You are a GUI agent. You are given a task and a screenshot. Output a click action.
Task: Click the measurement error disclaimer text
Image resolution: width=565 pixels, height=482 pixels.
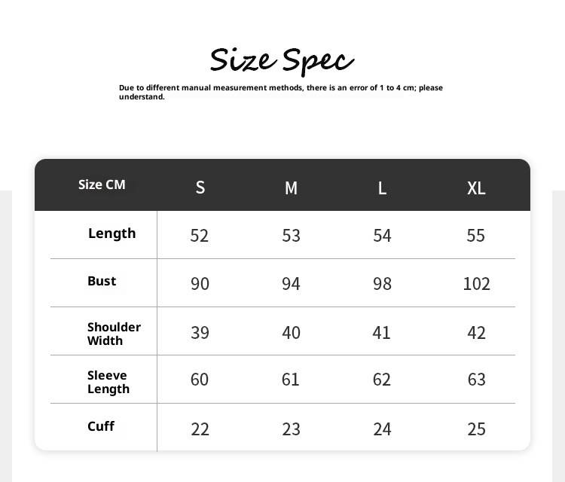tap(280, 92)
